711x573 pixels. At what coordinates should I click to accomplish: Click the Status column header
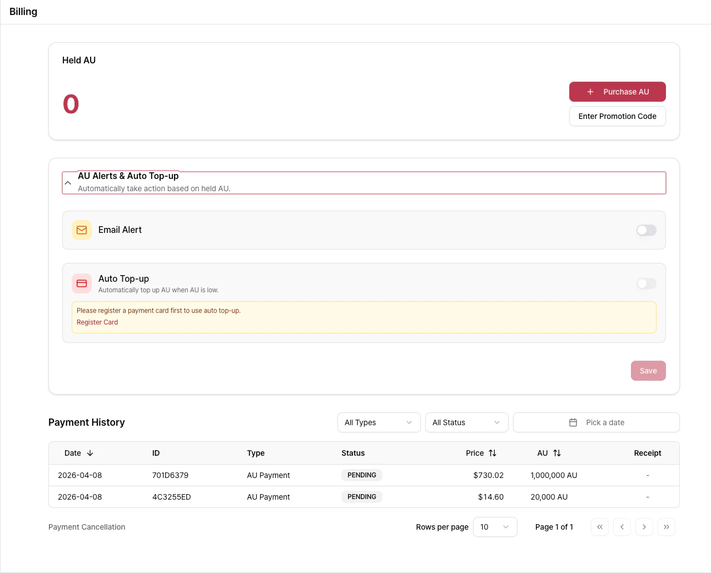[353, 453]
